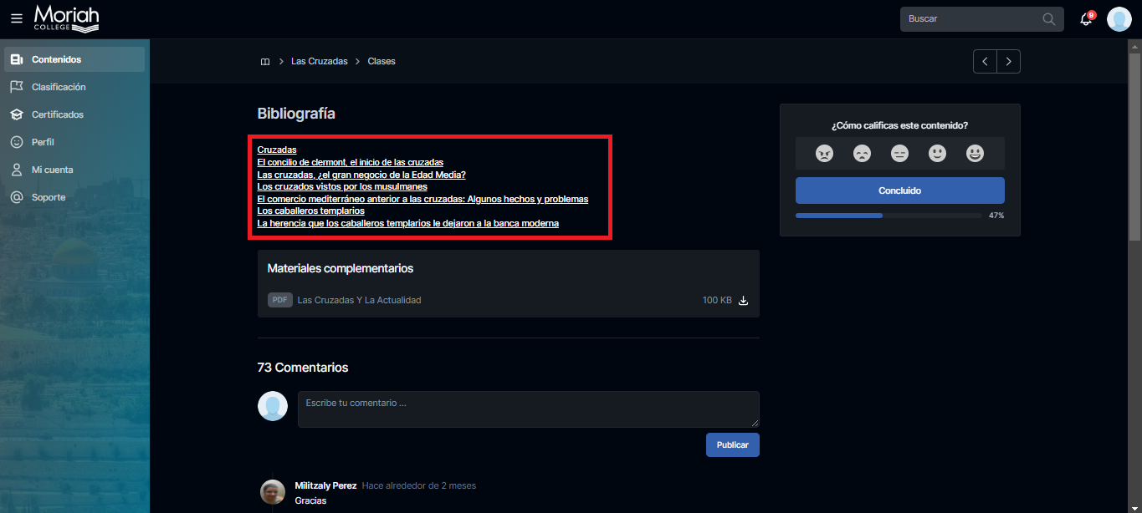Click the notifications bell icon
1142x513 pixels.
1086,18
